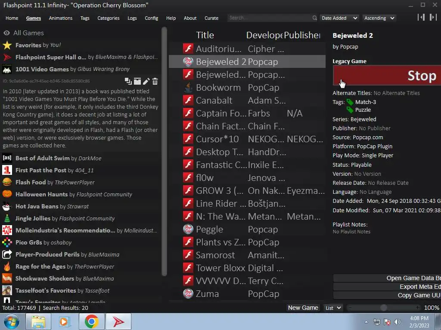
Task: Open the Date Added sort dropdown
Action: pos(339,18)
